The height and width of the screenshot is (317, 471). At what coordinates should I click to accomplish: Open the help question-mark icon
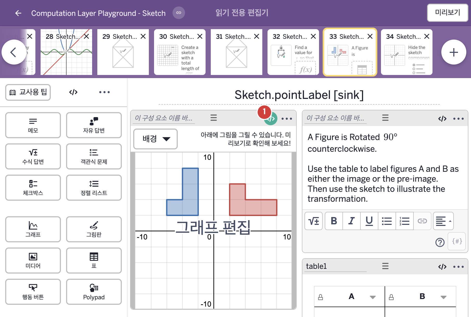(x=440, y=242)
